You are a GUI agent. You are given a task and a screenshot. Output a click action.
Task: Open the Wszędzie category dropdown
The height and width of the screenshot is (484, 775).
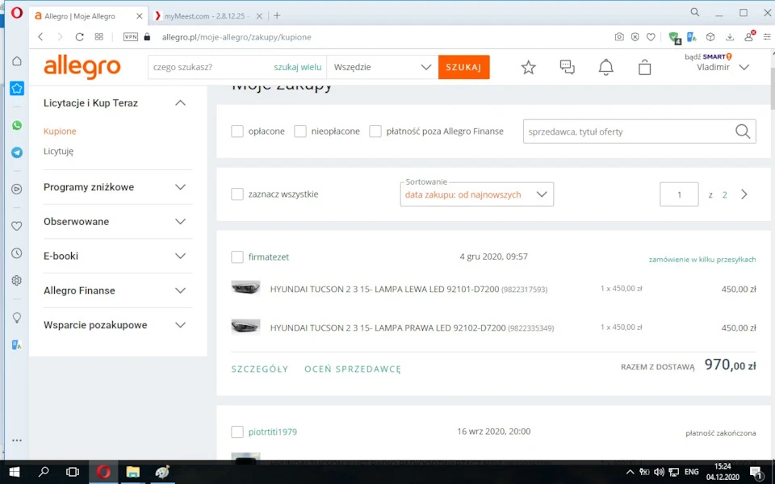coord(382,67)
